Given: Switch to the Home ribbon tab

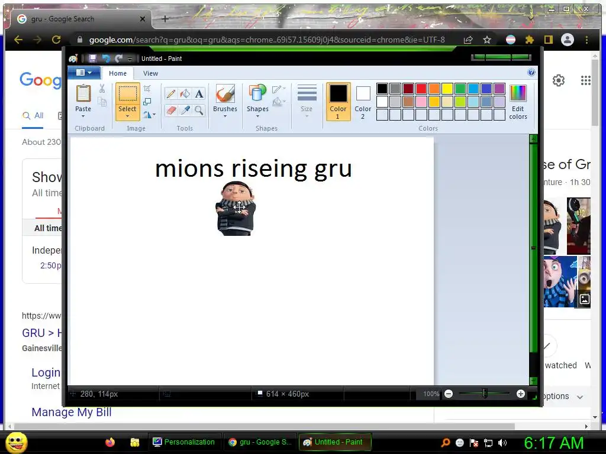Looking at the screenshot, I should coord(118,73).
